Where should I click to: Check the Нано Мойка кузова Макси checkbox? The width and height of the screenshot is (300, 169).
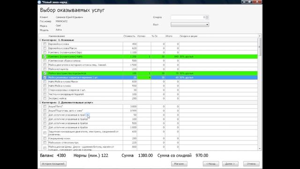pos(45,82)
